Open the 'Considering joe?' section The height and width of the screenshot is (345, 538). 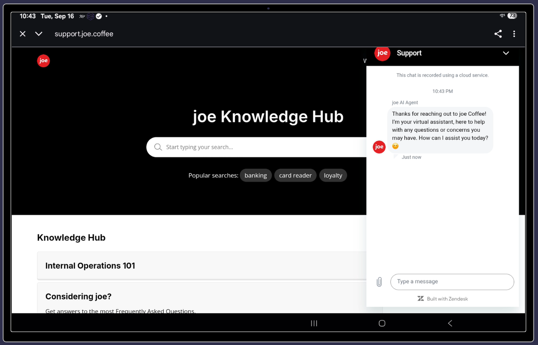click(x=202, y=298)
